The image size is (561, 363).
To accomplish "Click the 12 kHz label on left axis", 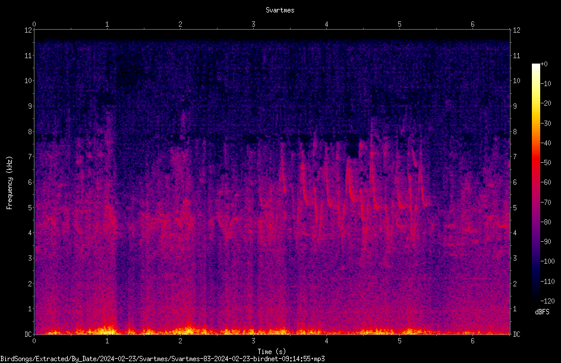I will point(29,30).
